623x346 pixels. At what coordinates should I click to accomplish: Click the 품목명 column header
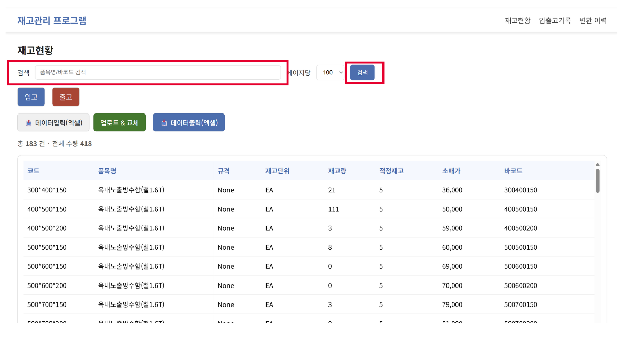tap(107, 171)
